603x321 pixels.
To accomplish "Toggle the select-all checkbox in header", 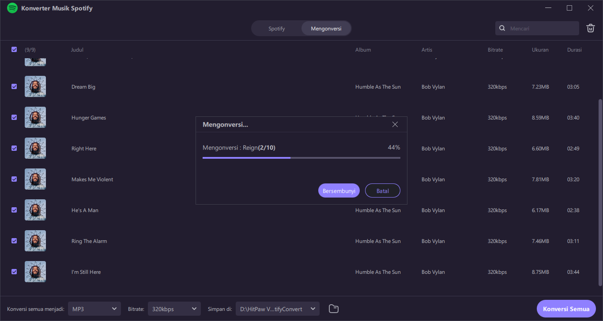I will click(x=14, y=49).
